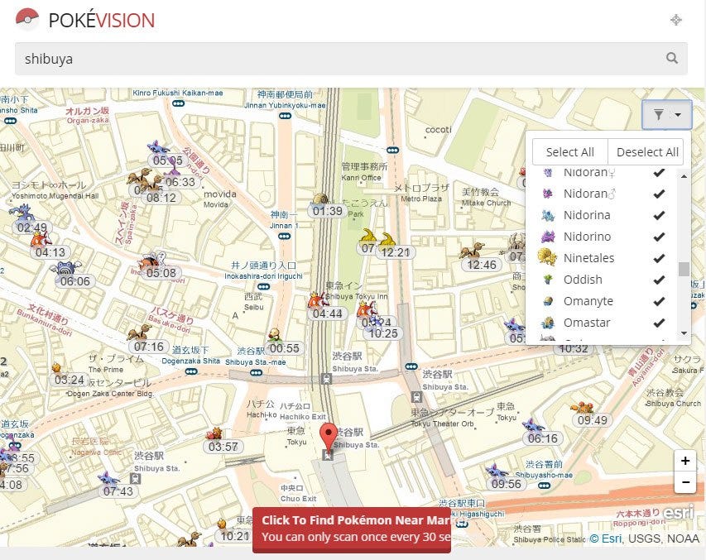This screenshot has width=706, height=560.
Task: Click the search magnifier icon
Action: coord(672,58)
